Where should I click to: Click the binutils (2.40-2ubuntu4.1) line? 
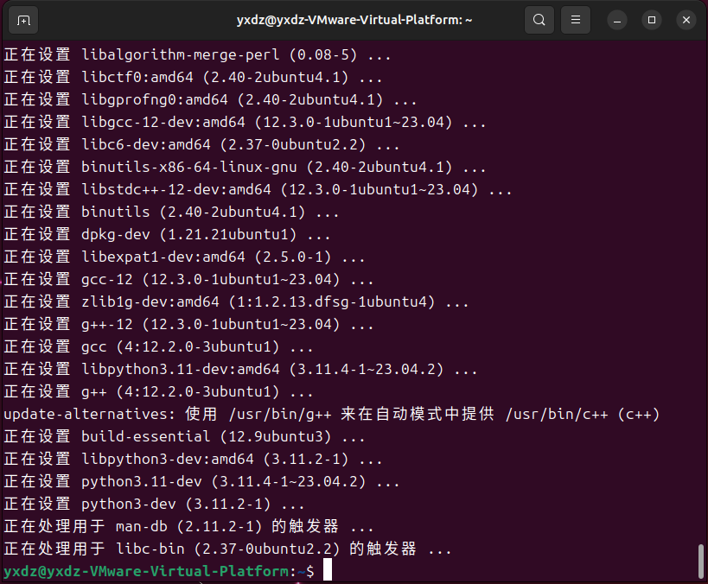coord(171,212)
